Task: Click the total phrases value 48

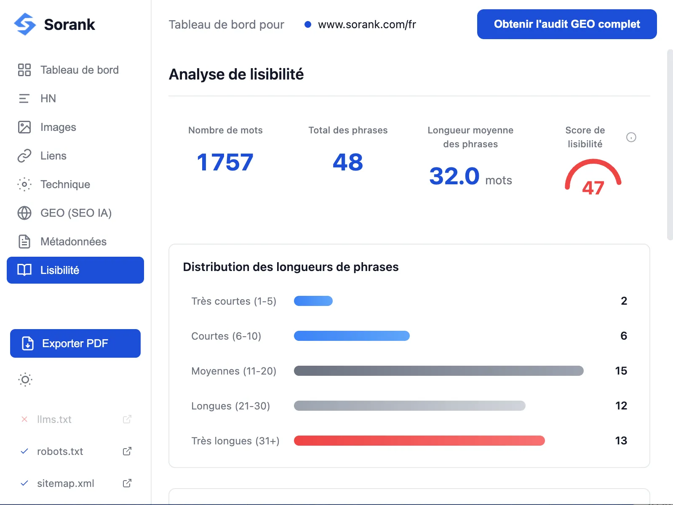Action: click(x=348, y=162)
